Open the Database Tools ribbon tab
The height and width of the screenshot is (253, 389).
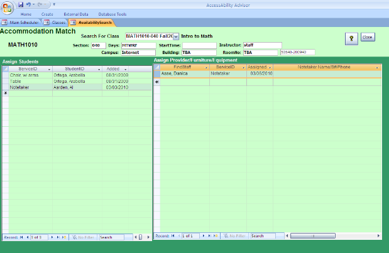(x=113, y=13)
